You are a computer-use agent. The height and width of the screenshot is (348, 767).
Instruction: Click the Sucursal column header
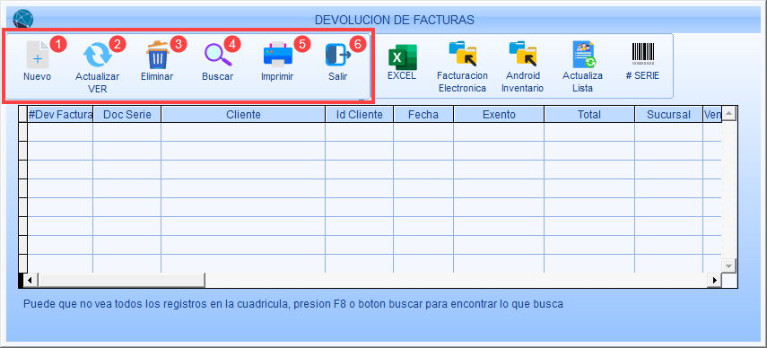(668, 115)
